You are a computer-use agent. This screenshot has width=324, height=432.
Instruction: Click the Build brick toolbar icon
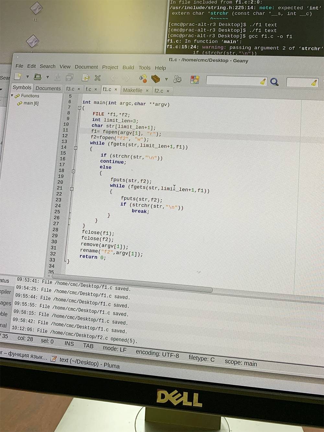(x=156, y=79)
